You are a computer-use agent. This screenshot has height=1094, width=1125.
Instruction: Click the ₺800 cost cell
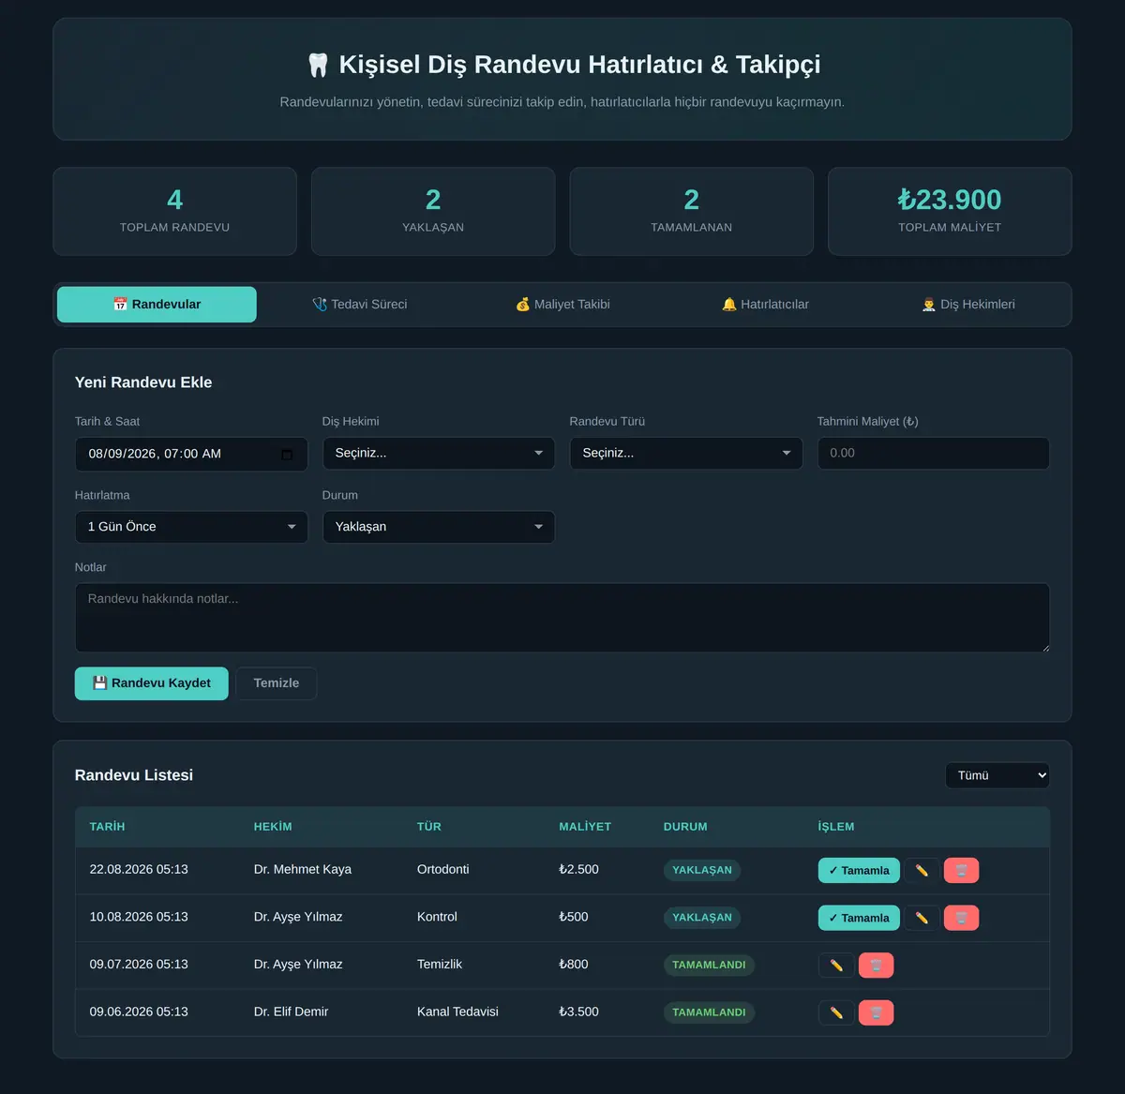(574, 965)
